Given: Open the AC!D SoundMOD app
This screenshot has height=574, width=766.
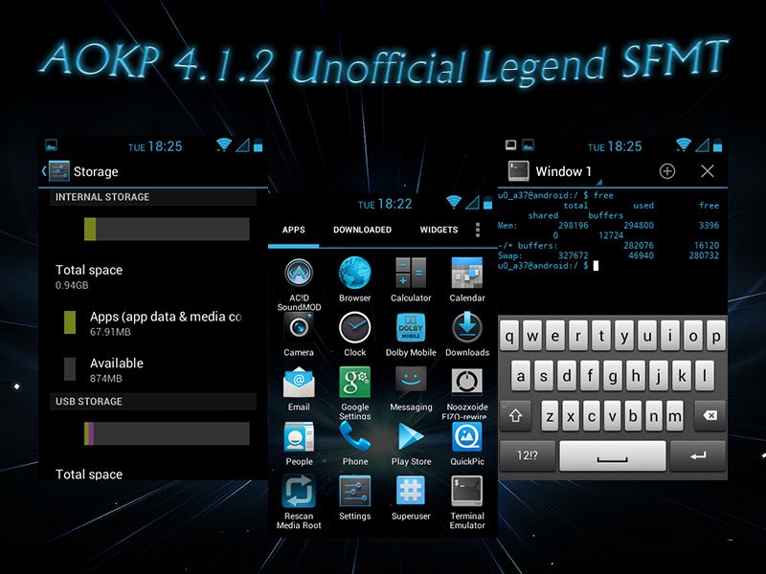Looking at the screenshot, I should pos(299,284).
